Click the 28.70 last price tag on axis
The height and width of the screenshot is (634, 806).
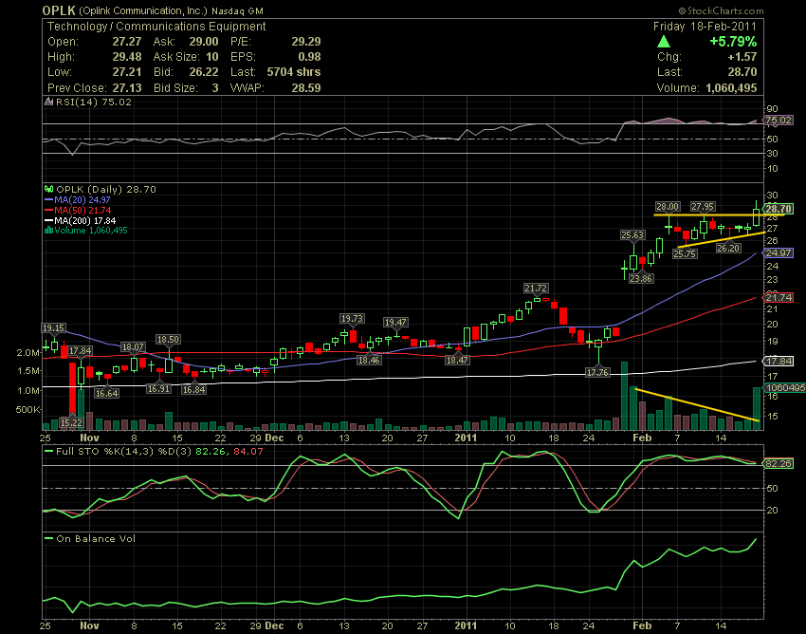[779, 209]
